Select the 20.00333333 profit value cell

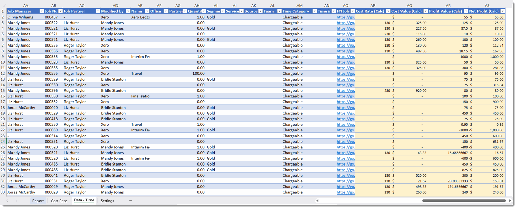tap(448, 181)
